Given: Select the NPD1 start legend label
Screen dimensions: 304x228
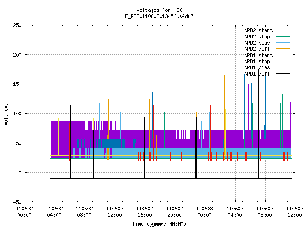Looking at the screenshot, I should tap(258, 55).
